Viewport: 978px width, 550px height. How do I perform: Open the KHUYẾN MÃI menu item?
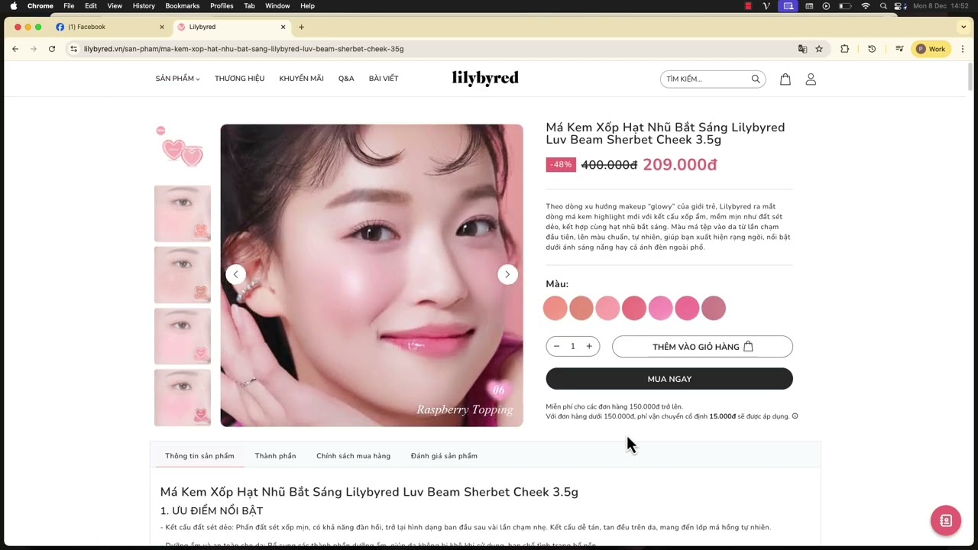tap(301, 79)
